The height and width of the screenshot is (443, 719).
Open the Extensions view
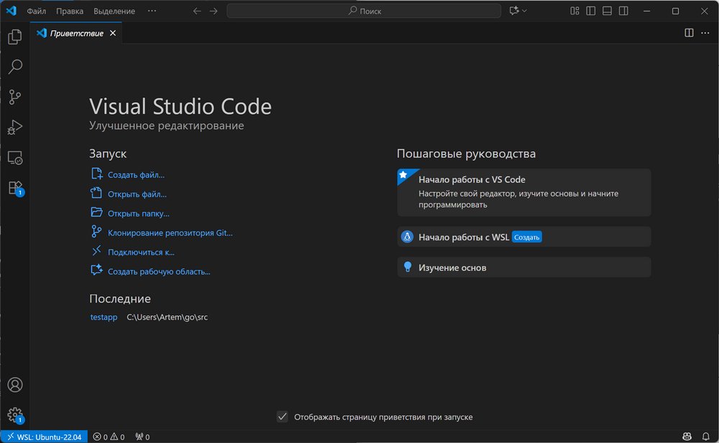[15, 188]
